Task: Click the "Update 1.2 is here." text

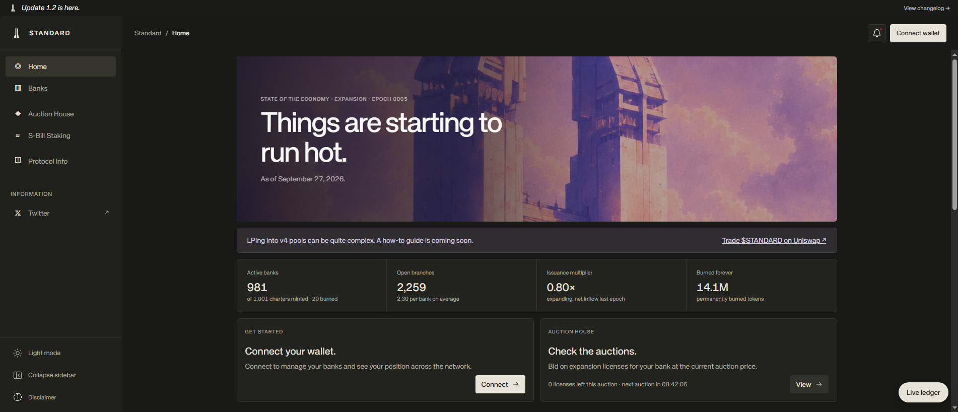Action: click(x=50, y=8)
